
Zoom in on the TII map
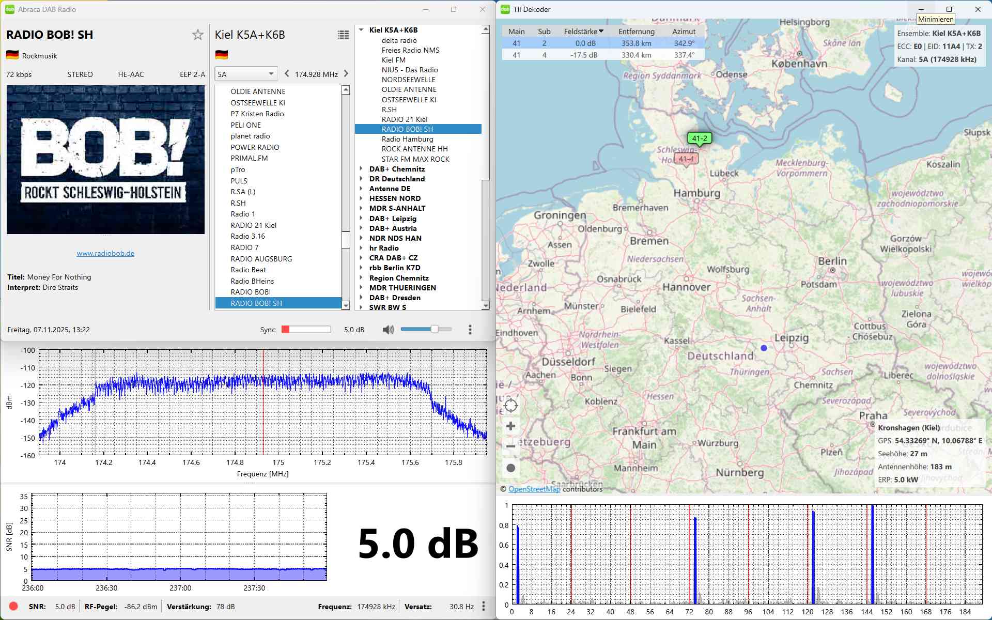point(510,426)
